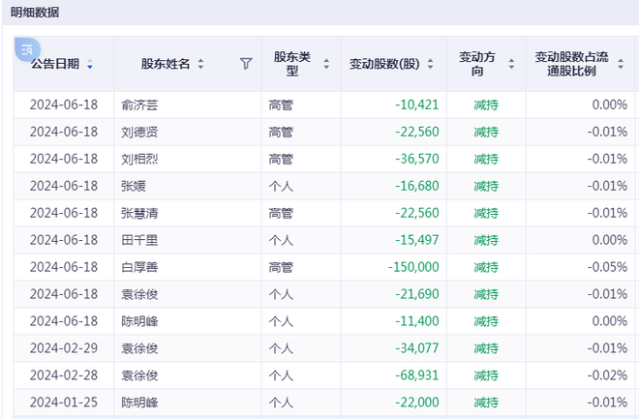Viewport: 639px width, 419px height.
Task: Select shareholder name 白厚善
Action: tap(140, 267)
